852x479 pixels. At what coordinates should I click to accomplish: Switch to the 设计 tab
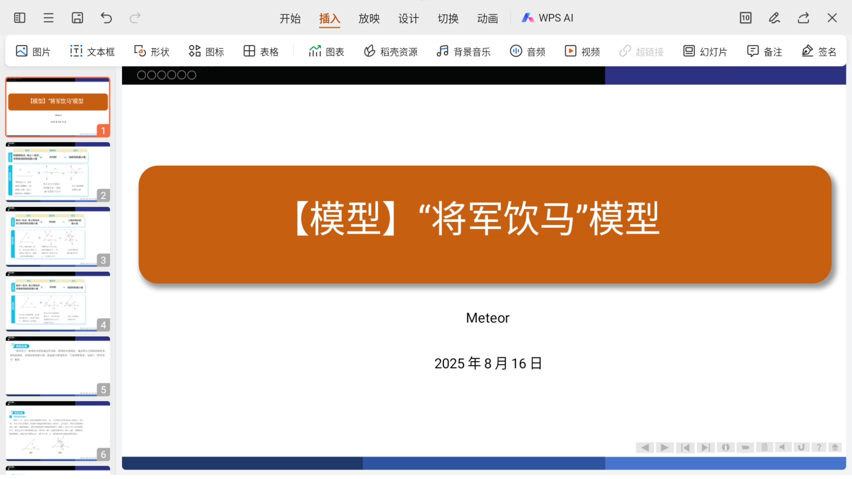coord(408,18)
